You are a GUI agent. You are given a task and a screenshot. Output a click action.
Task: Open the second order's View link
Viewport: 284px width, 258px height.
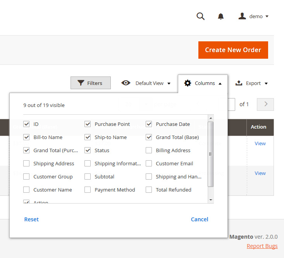260,173
